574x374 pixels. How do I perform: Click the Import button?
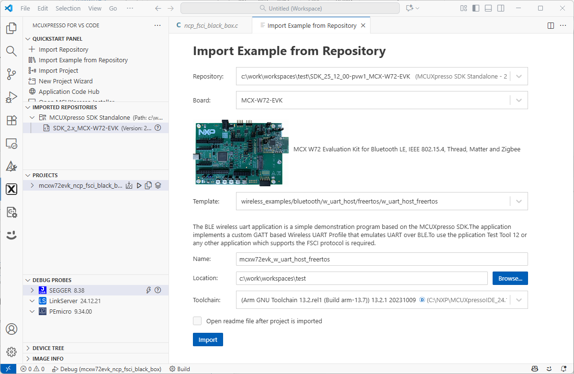coord(208,340)
